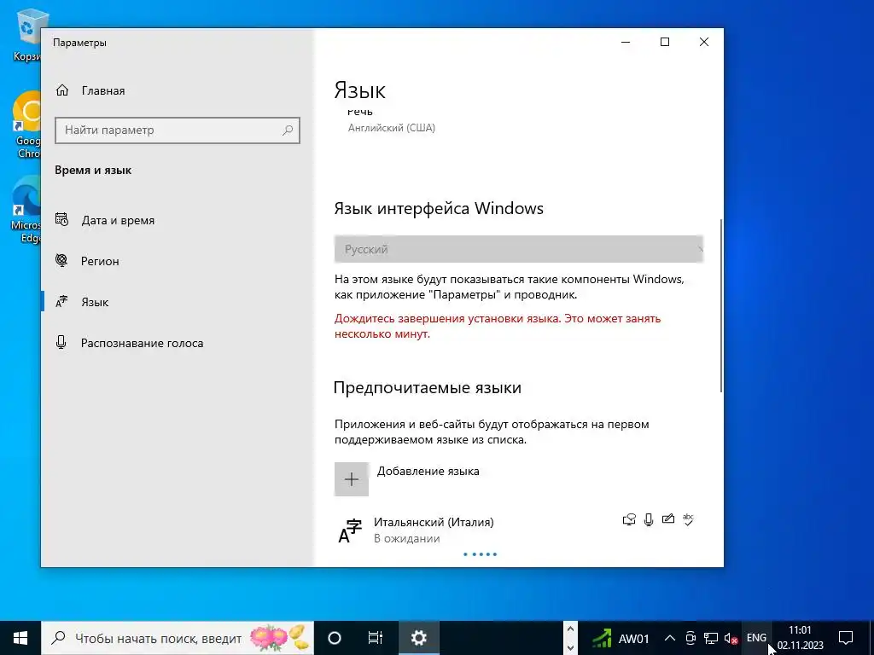Click the magnifier icon in search box
This screenshot has width=874, height=655.
[x=288, y=130]
